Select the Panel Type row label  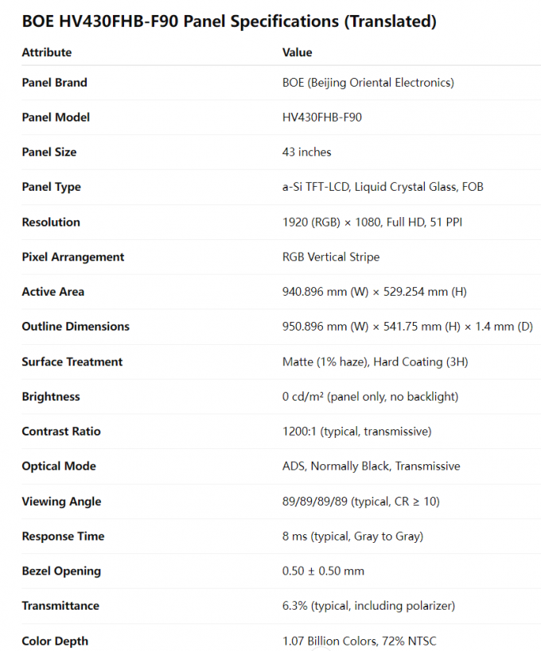pos(51,187)
